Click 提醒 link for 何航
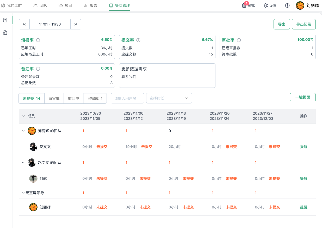This screenshot has height=228, width=322. [304, 178]
